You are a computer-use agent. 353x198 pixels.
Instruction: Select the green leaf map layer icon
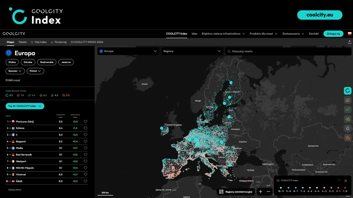click(348, 110)
